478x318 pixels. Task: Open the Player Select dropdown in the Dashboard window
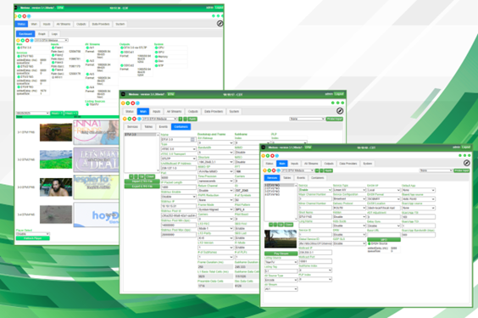coord(32,234)
